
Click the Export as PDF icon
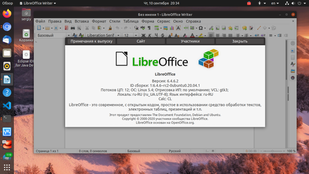pyautogui.click(x=66, y=28)
